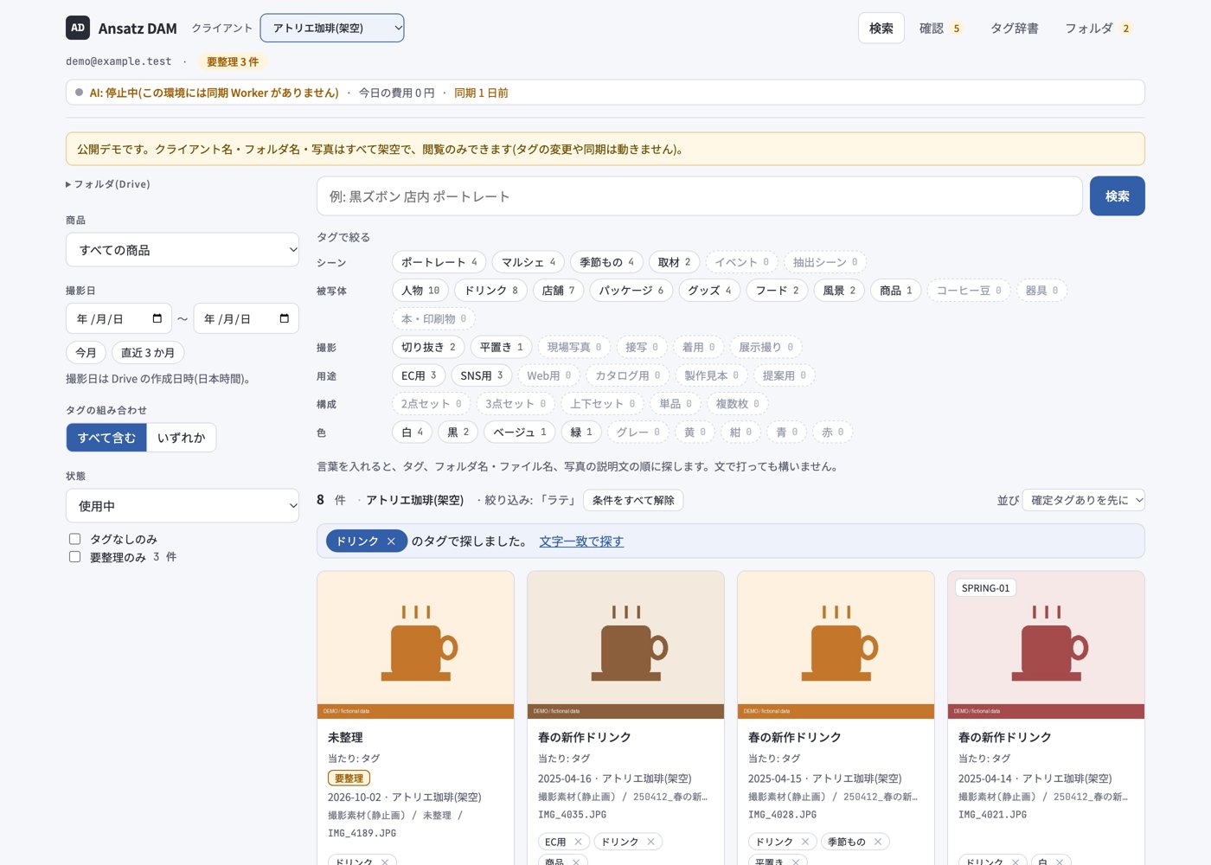Remove 季節もの tag on IMG_4028 card
The image size is (1211, 865).
click(877, 842)
